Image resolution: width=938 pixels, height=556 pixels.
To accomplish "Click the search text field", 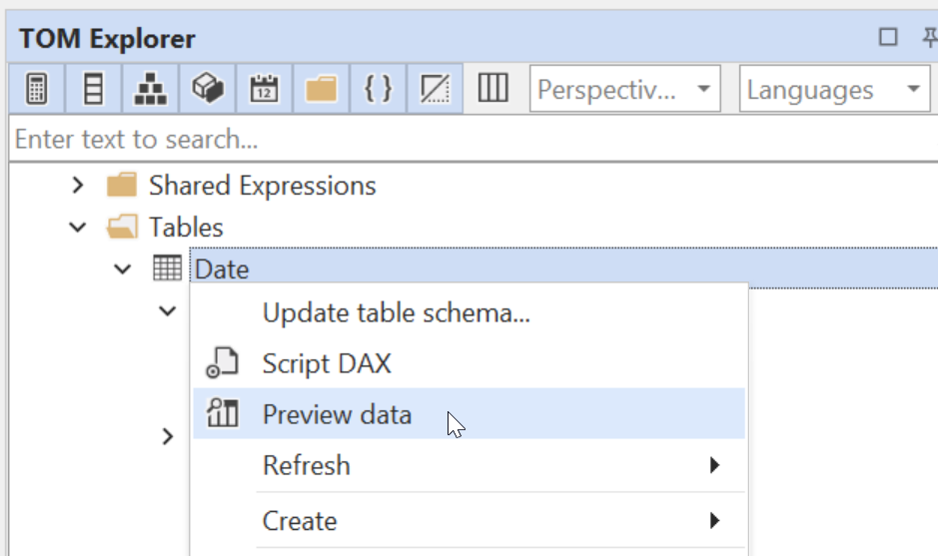I will 469,140.
